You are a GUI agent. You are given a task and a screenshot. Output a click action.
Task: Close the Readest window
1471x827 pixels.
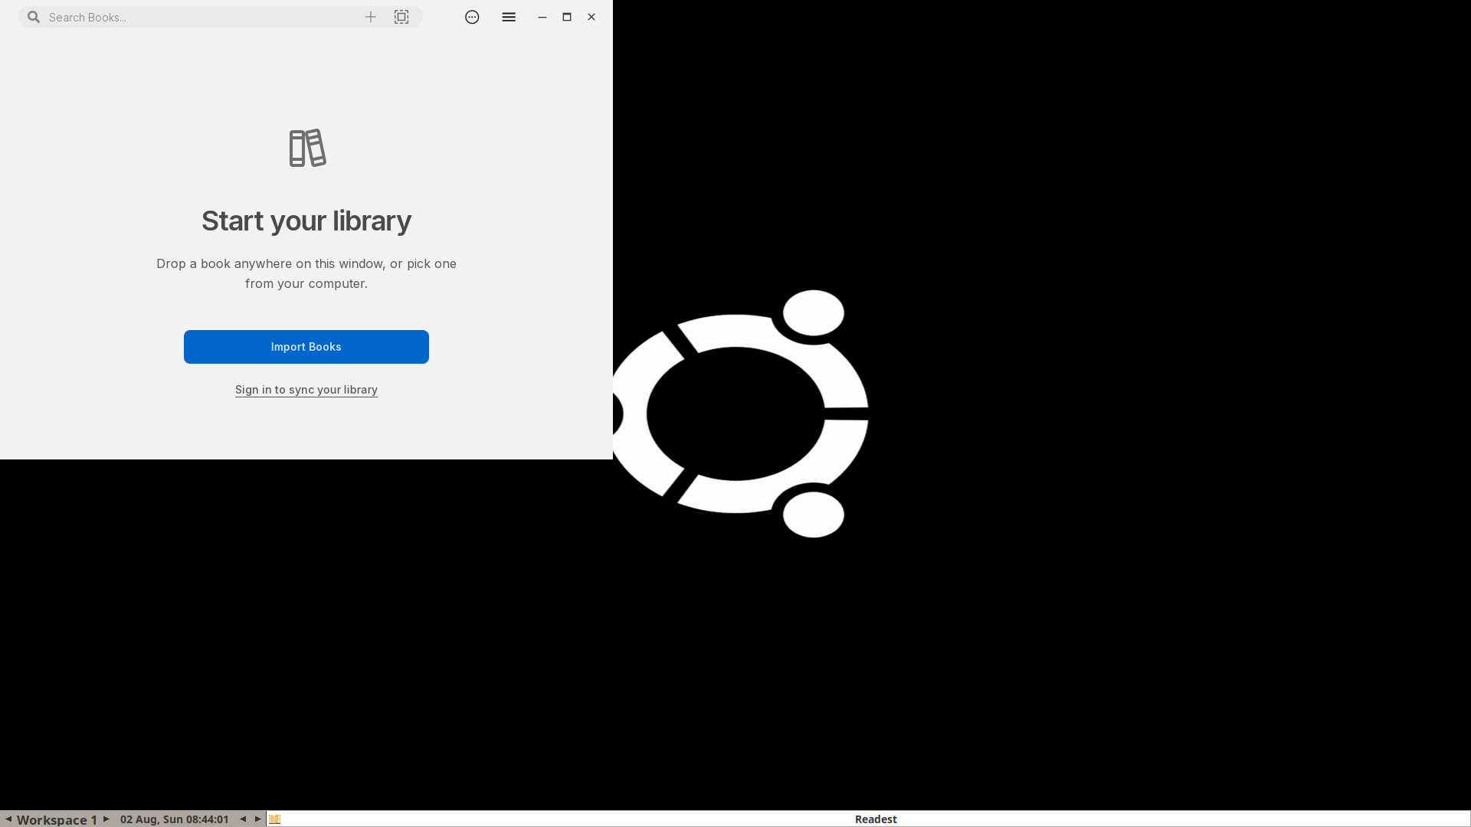[x=591, y=17]
